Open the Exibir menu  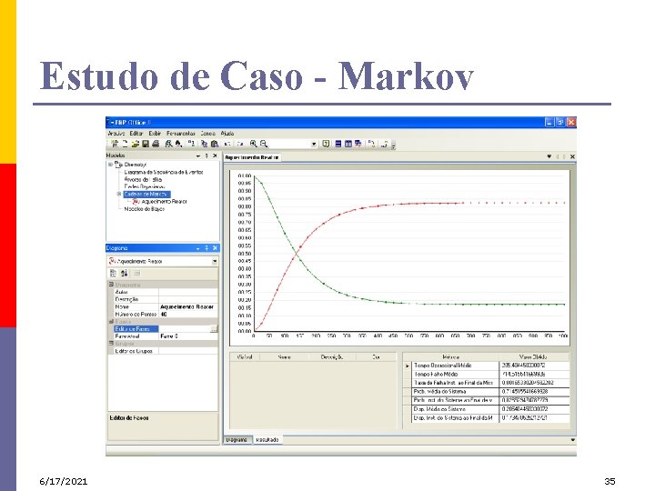155,133
